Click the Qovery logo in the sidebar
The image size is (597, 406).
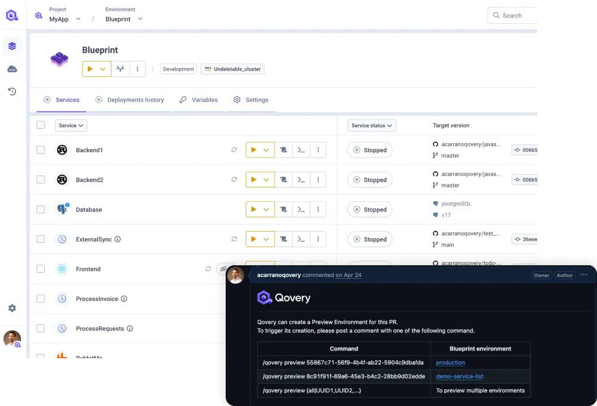(12, 16)
